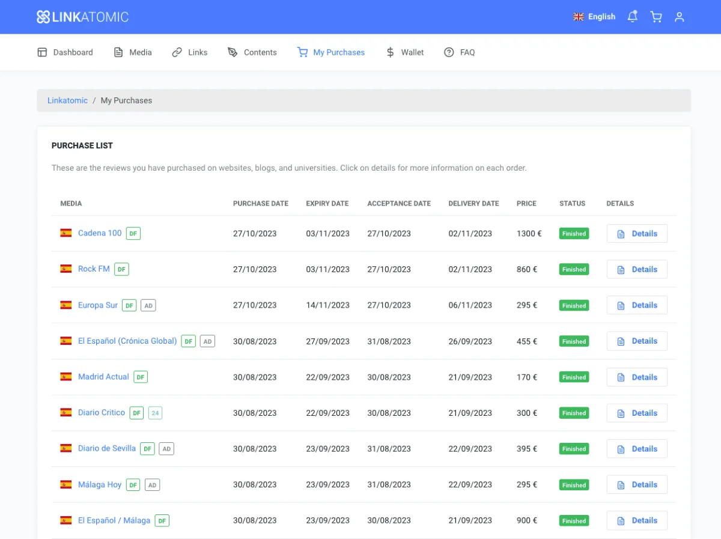Click the Linkatomic logo
The image size is (721, 539).
pos(82,17)
